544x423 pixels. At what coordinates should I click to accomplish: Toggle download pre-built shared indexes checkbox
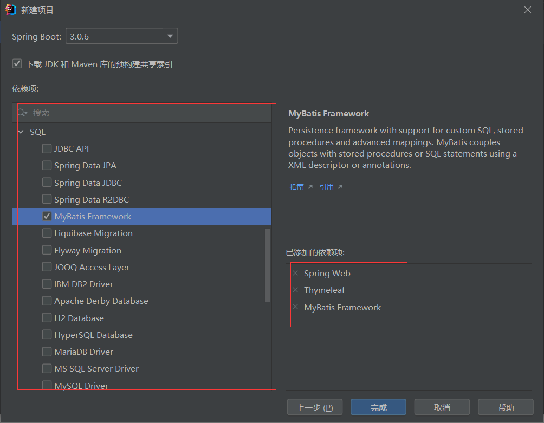click(17, 64)
